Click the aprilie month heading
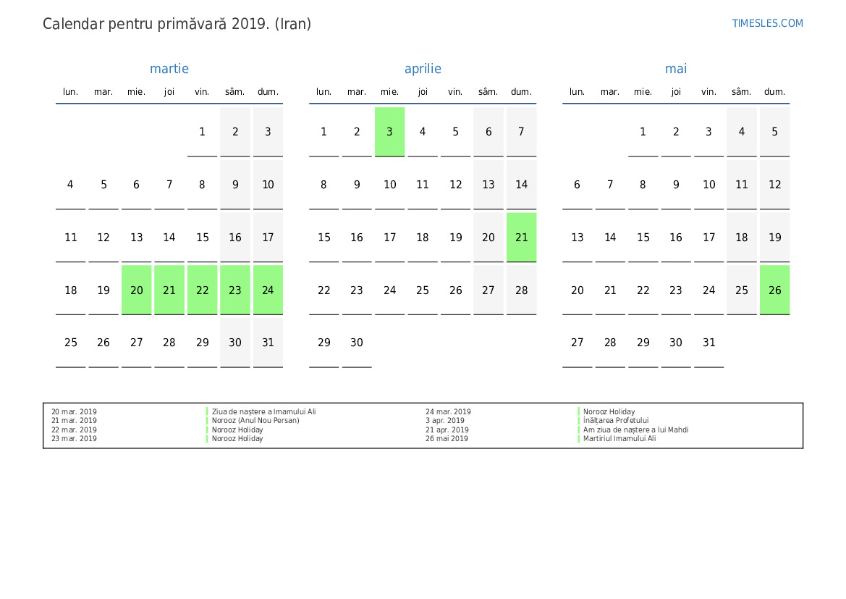 tap(423, 69)
